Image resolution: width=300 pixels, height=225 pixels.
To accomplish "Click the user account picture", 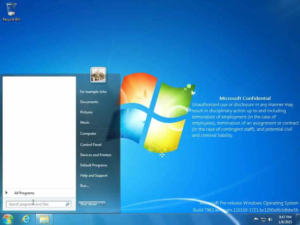I will coord(98,75).
